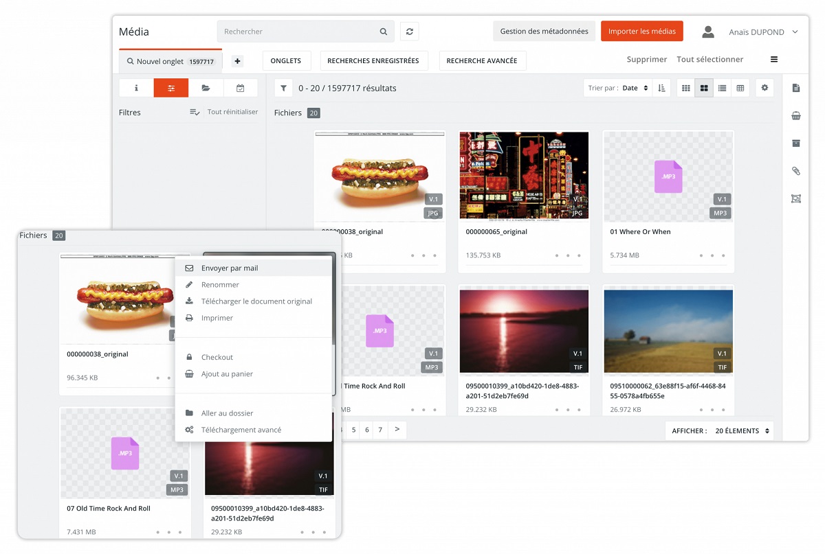Screen dimensions: 825x554
Task: Click the refresh icon beside the search bar
Action: pos(409,32)
